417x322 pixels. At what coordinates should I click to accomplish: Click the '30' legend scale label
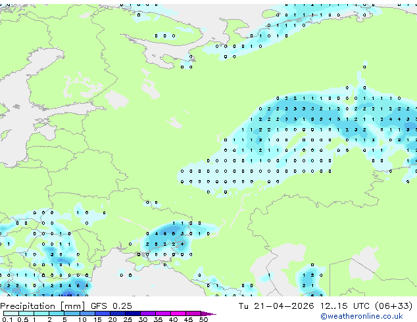coord(143,319)
